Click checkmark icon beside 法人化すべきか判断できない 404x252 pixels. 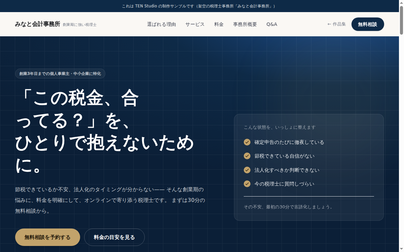click(x=247, y=170)
